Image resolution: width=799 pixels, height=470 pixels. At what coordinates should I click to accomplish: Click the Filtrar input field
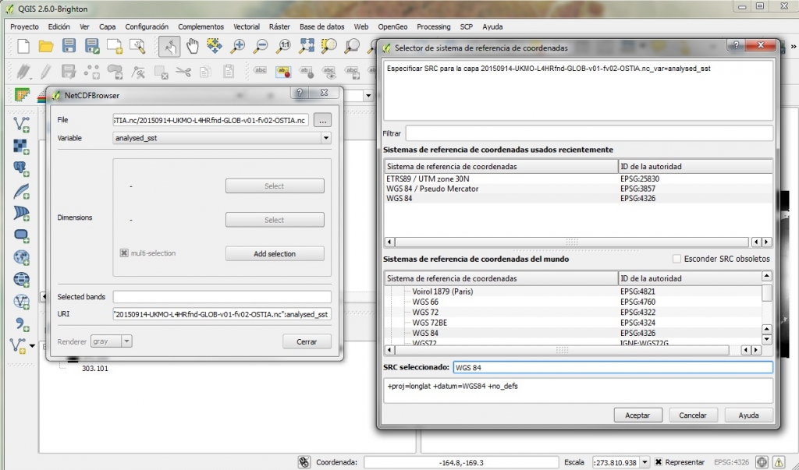[588, 133]
